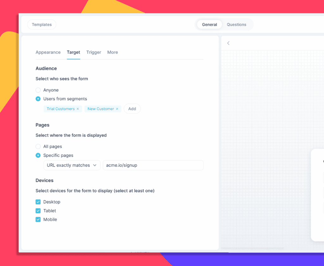Go to the Trigger tab
Viewport: 324px width, 266px height.
[x=94, y=52]
